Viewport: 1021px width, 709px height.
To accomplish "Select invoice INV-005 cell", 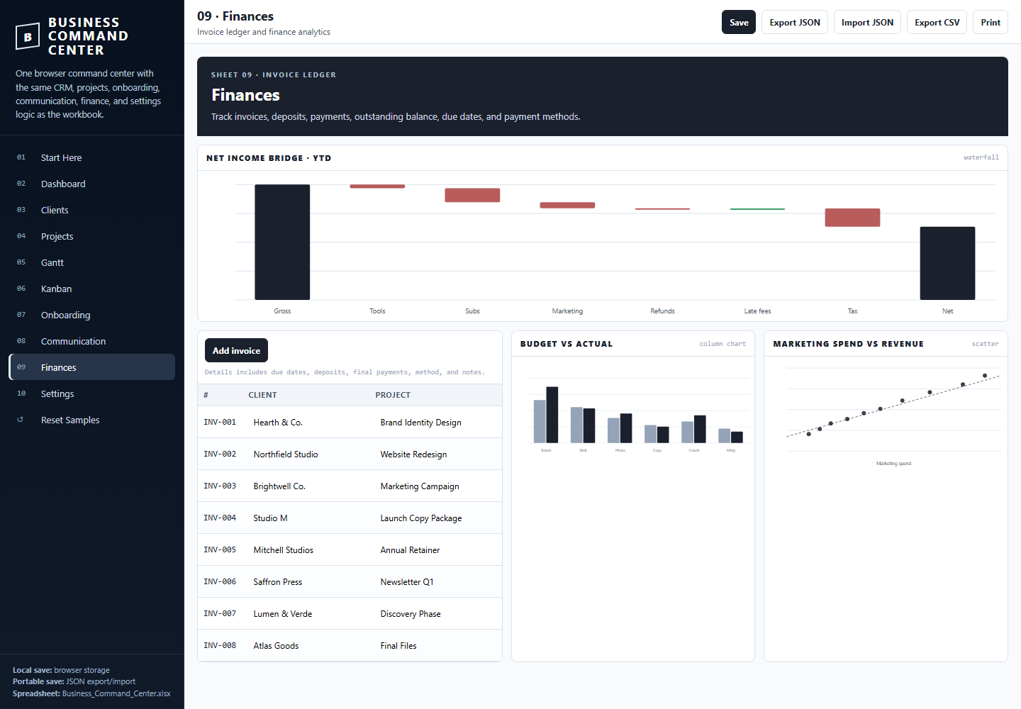I will pos(220,549).
